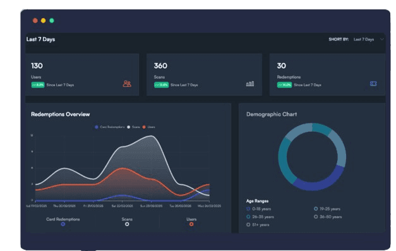Click the Demographic Chart heading
The width and height of the screenshot is (396, 251).
[x=272, y=114]
